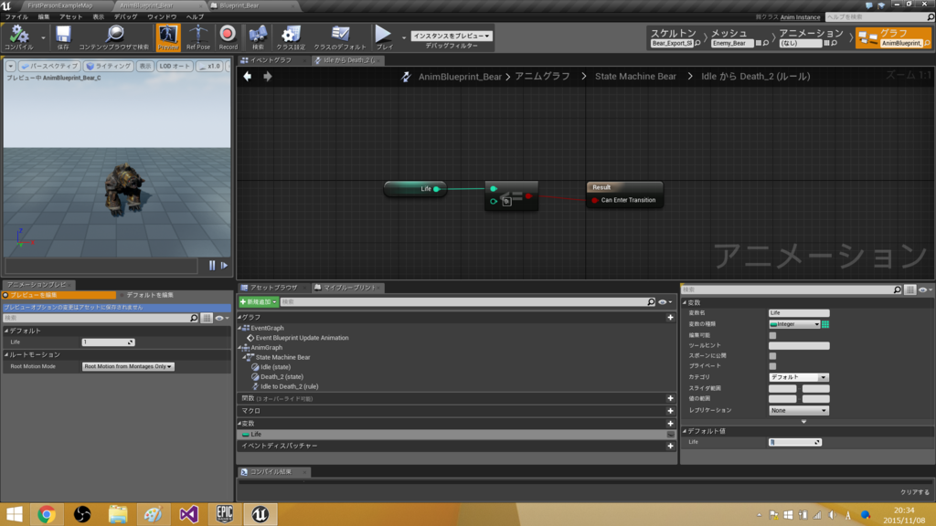
Task: Click the 変数名 Life name field
Action: tap(799, 313)
